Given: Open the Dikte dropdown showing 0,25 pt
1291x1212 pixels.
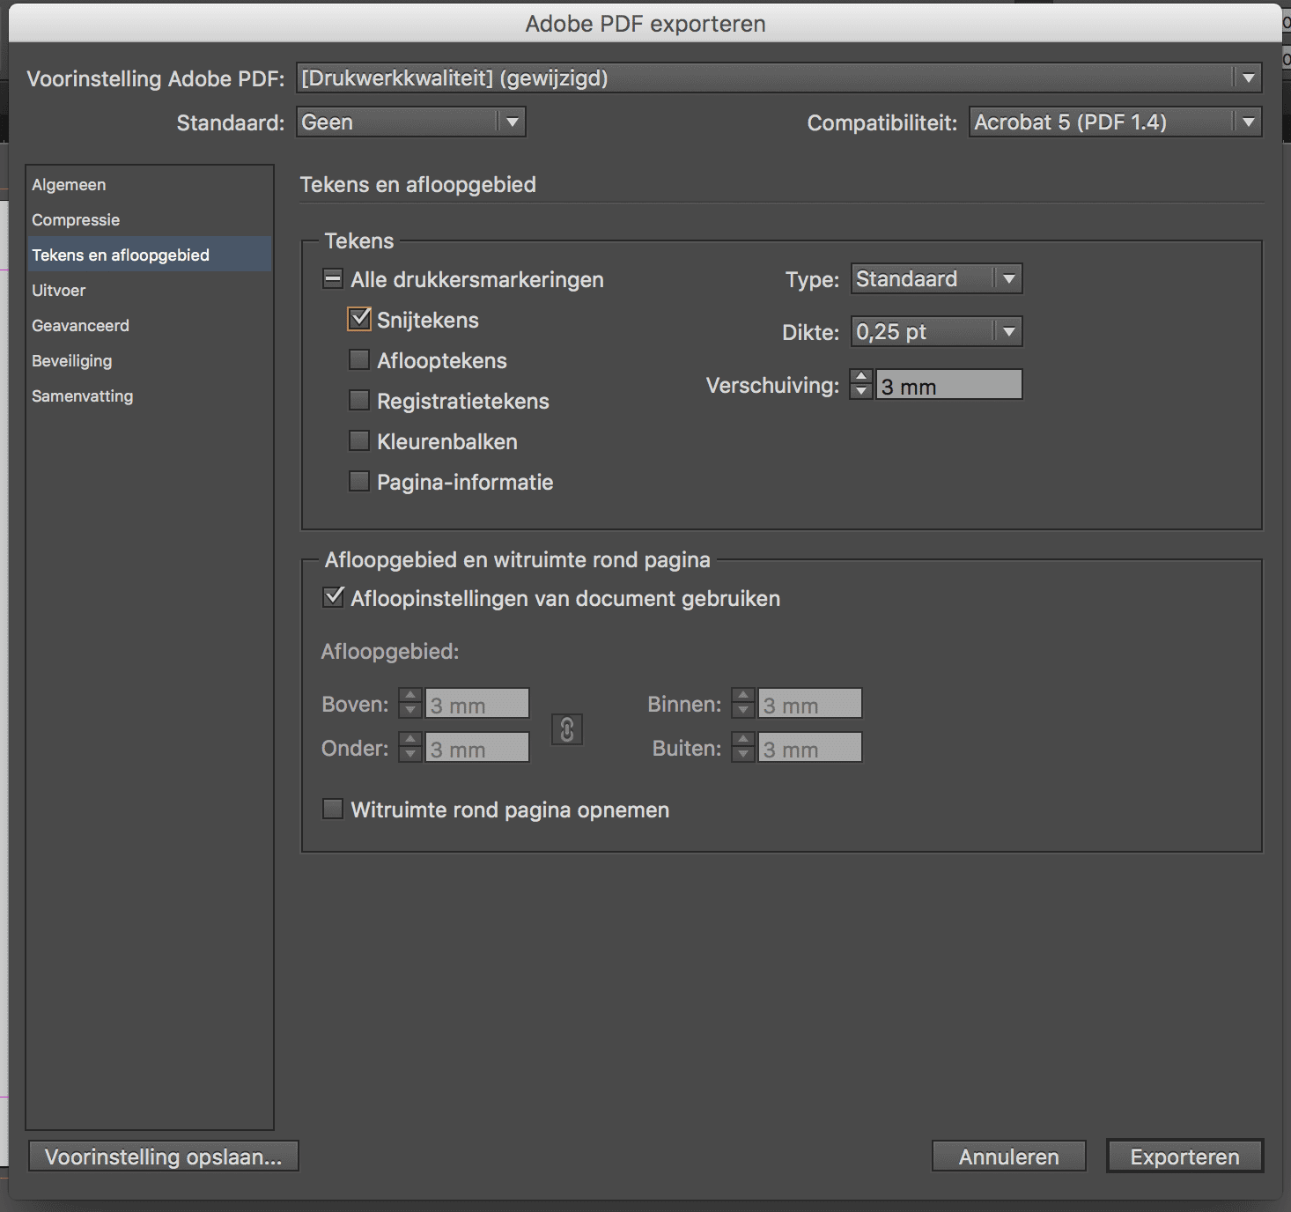Looking at the screenshot, I should (x=1007, y=331).
